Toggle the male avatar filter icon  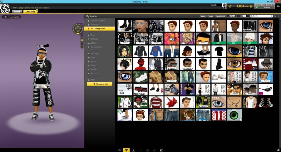[x=237, y=16]
